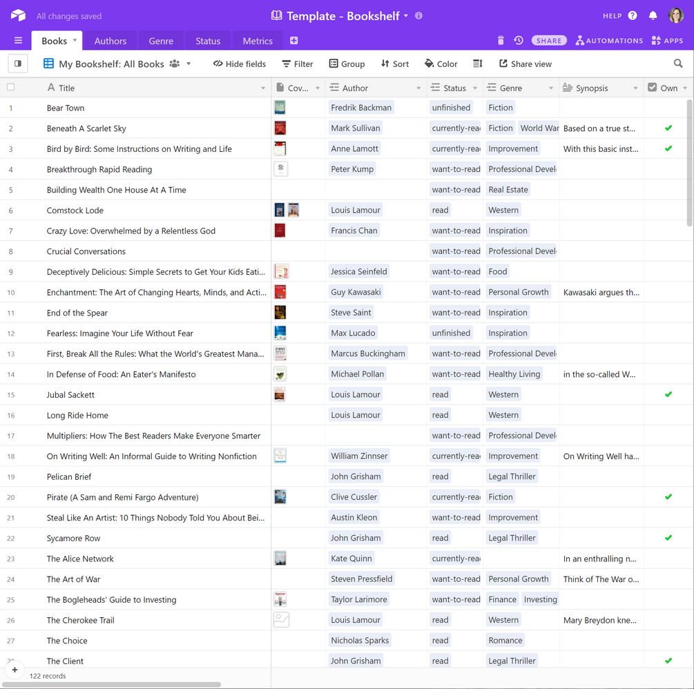Viewport: 694px width, 689px height.
Task: Open the trash bin icon
Action: pyautogui.click(x=501, y=41)
